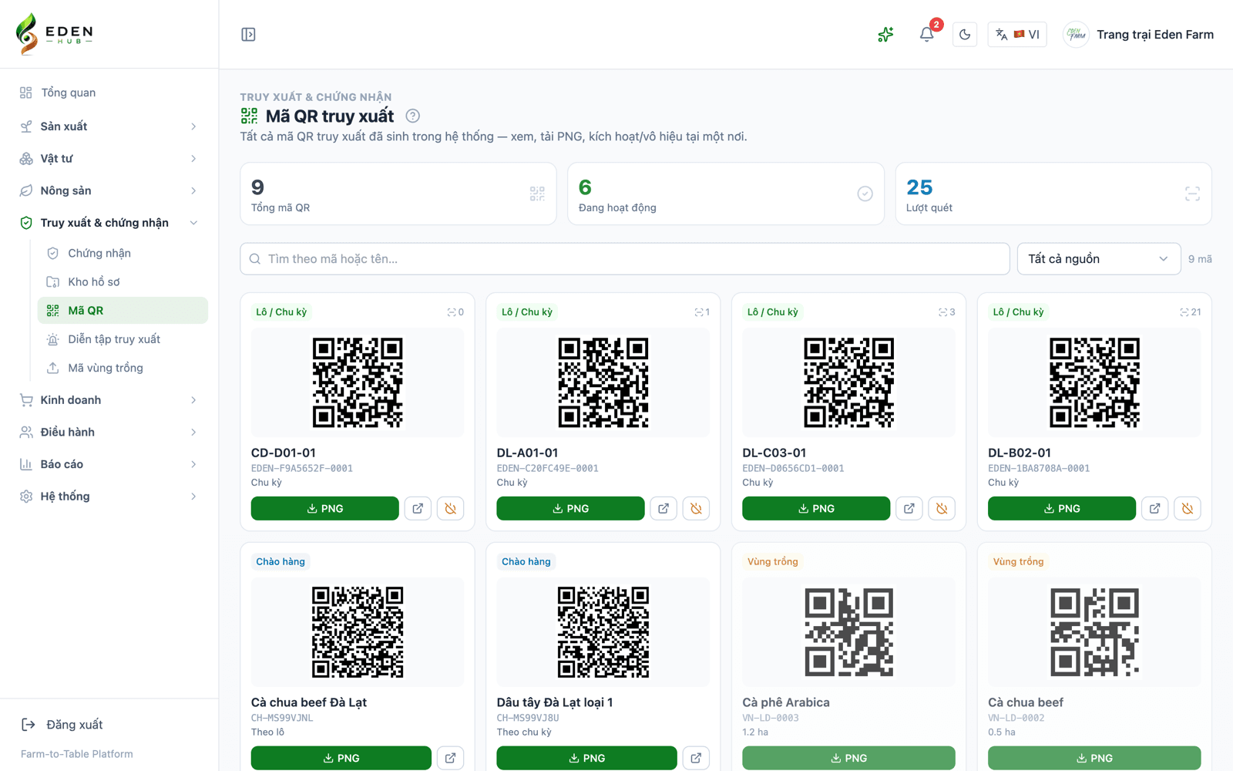Image resolution: width=1233 pixels, height=771 pixels.
Task: Open external link icon for DL-C03-01
Action: 909,509
